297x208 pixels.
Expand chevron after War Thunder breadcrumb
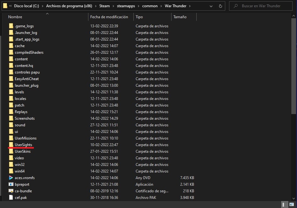[x=190, y=6]
